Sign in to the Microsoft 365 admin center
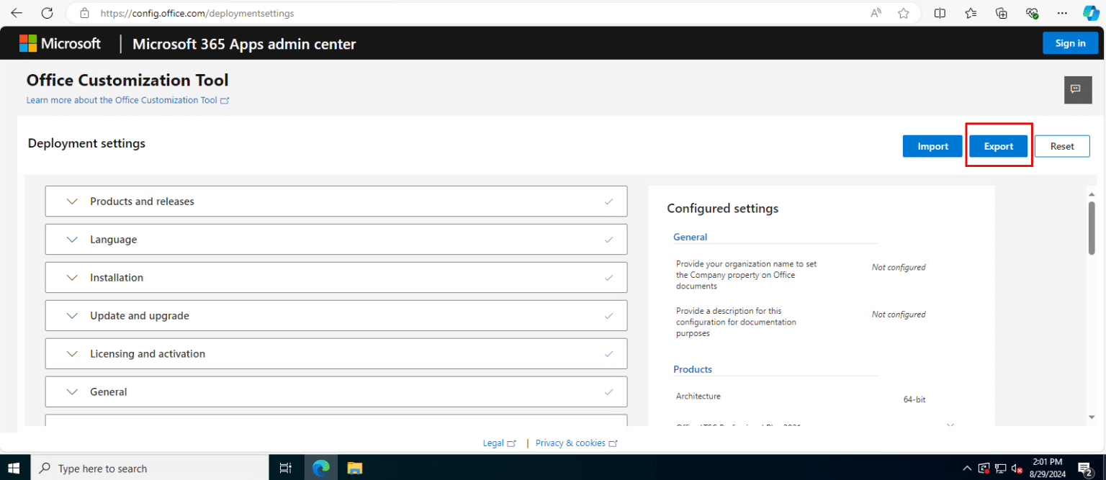1106x480 pixels. [1070, 42]
